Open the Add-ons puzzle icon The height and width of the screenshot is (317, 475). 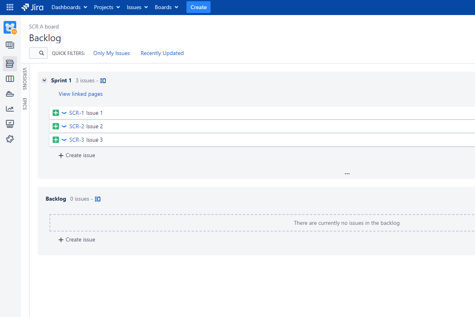[x=10, y=139]
